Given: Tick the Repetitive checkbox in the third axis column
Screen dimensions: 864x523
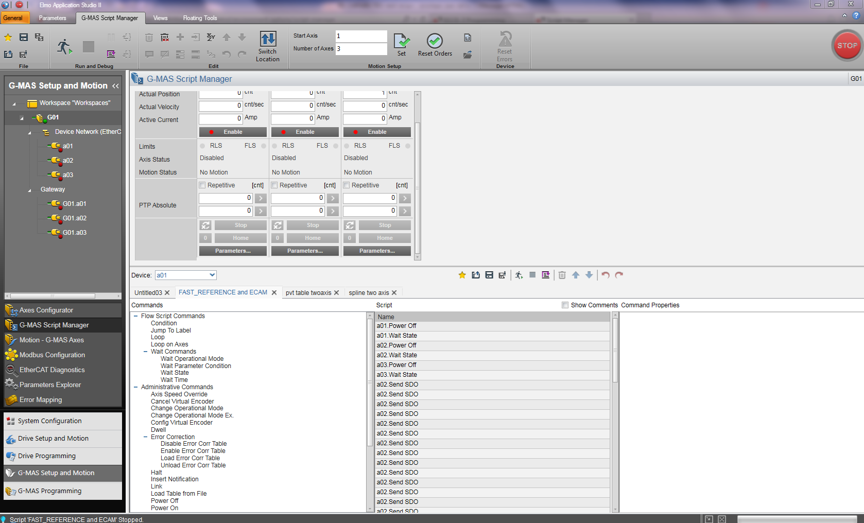Looking at the screenshot, I should pos(347,185).
